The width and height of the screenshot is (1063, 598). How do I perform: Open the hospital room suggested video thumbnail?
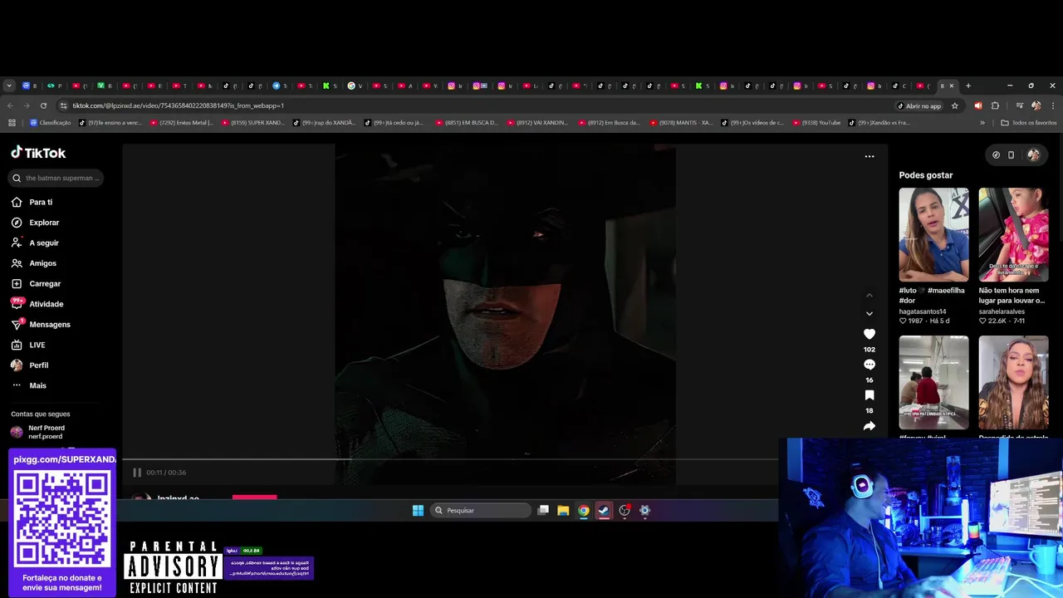point(933,382)
